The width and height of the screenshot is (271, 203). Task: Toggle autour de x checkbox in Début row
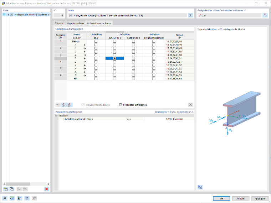(x=114, y=41)
